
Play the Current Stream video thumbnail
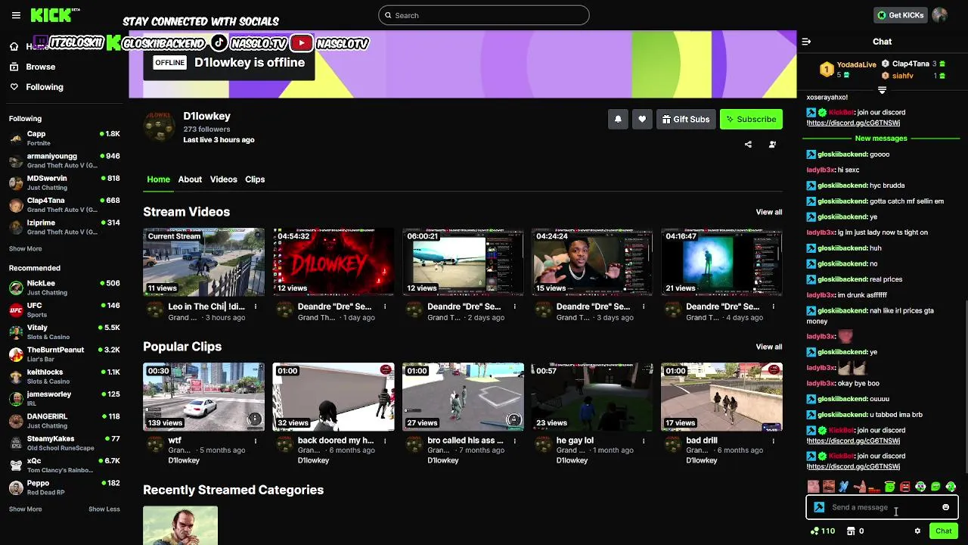[x=204, y=262]
